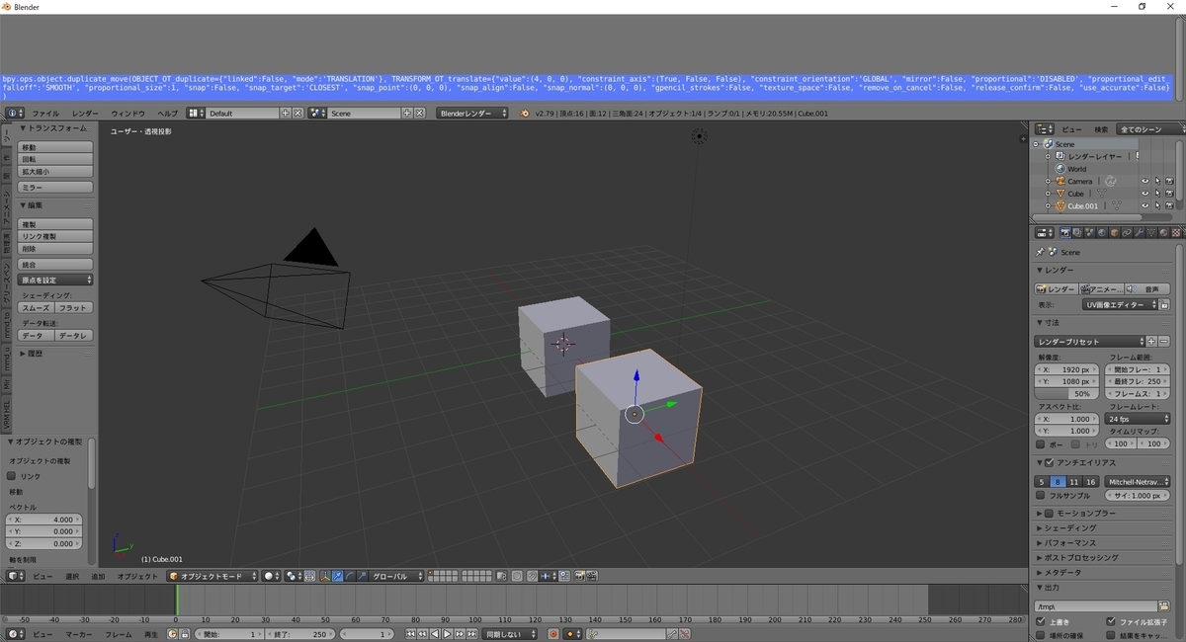The image size is (1186, 642).
Task: Open the 同期しない sync dropdown
Action: point(508,634)
